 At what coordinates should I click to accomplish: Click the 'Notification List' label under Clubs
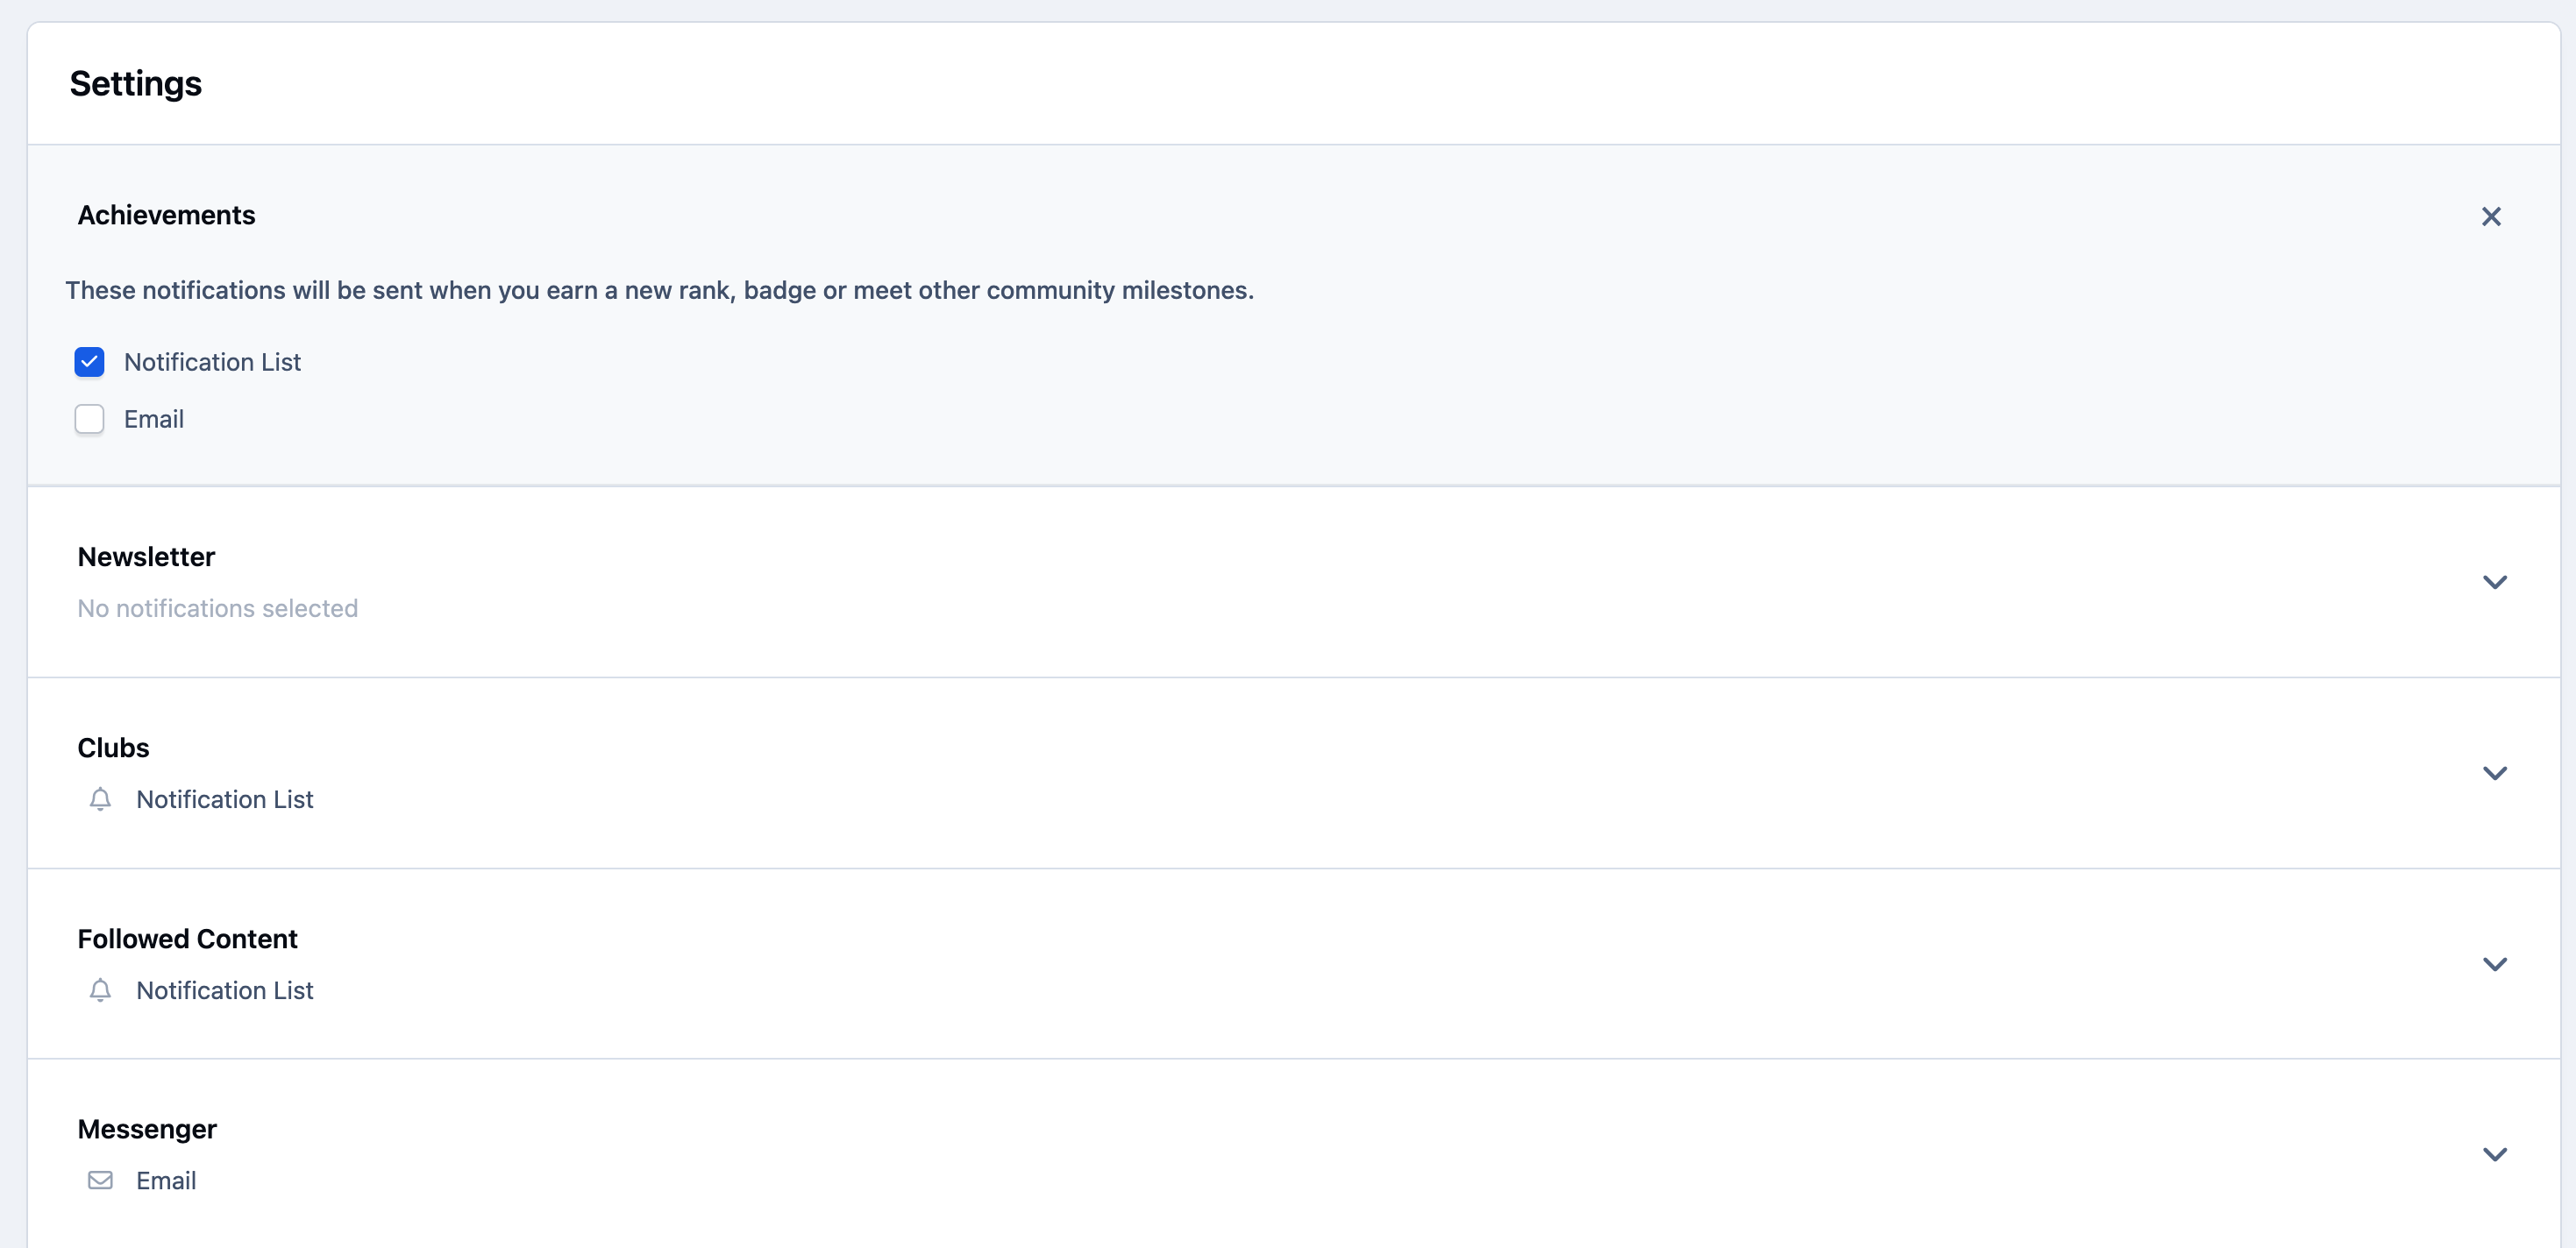click(225, 799)
